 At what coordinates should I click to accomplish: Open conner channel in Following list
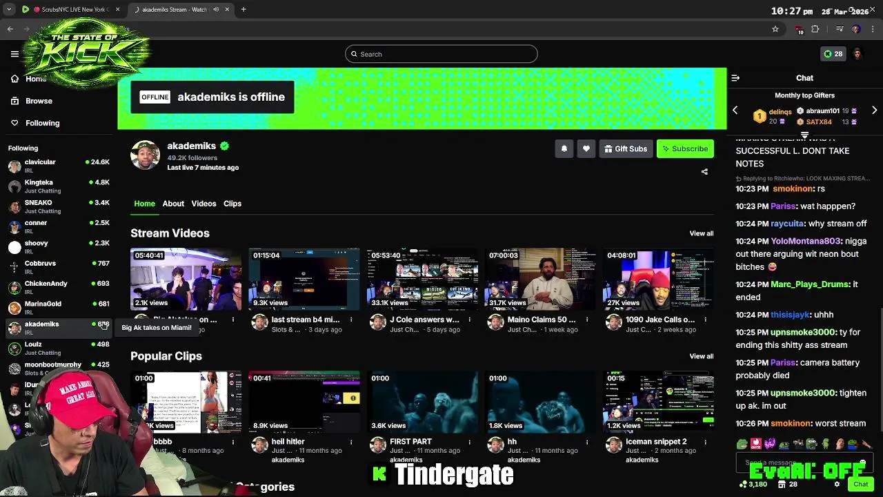[x=59, y=227]
